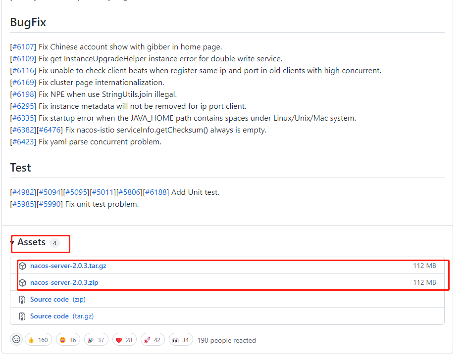Click the Test heading
The image size is (464, 358).
20,168
